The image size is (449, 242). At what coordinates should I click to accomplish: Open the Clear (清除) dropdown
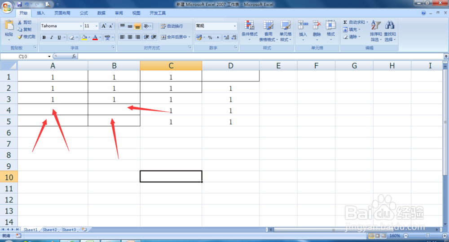[x=352, y=37]
